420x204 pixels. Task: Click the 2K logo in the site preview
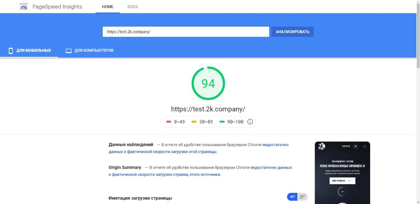(x=322, y=147)
